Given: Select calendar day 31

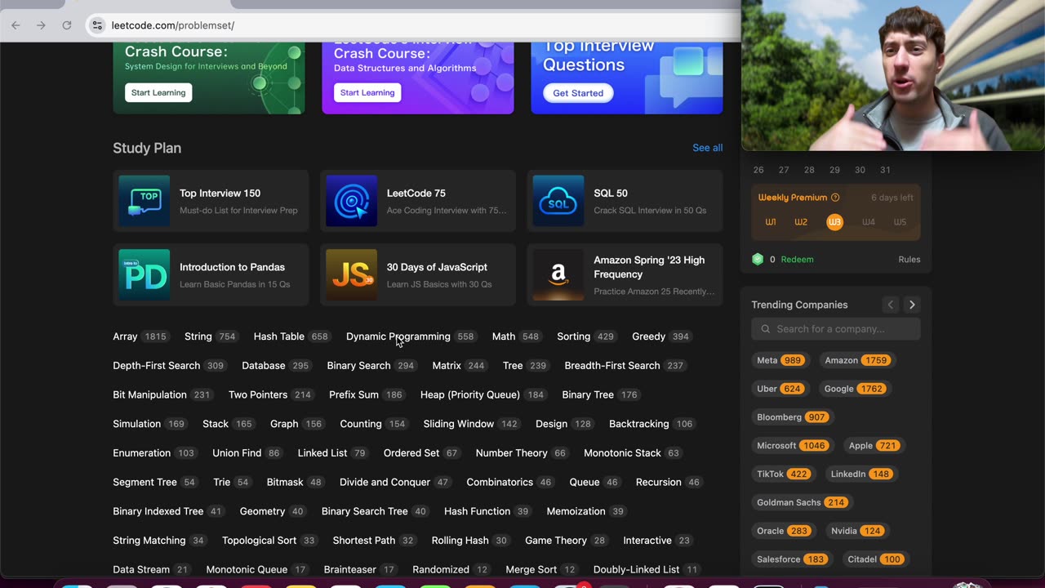Looking at the screenshot, I should 885,170.
